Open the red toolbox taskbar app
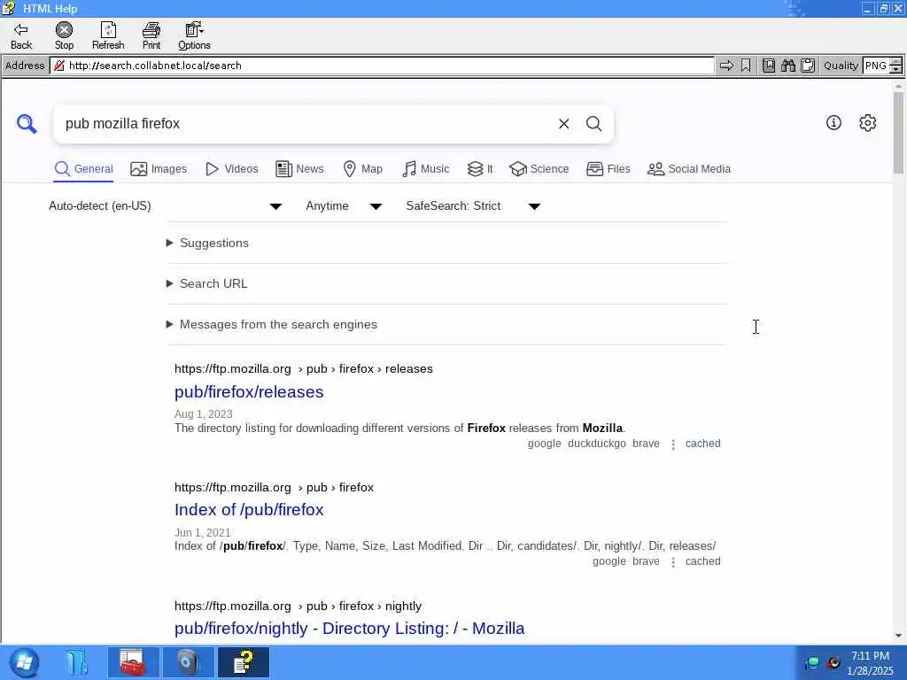The image size is (907, 680). tap(133, 662)
